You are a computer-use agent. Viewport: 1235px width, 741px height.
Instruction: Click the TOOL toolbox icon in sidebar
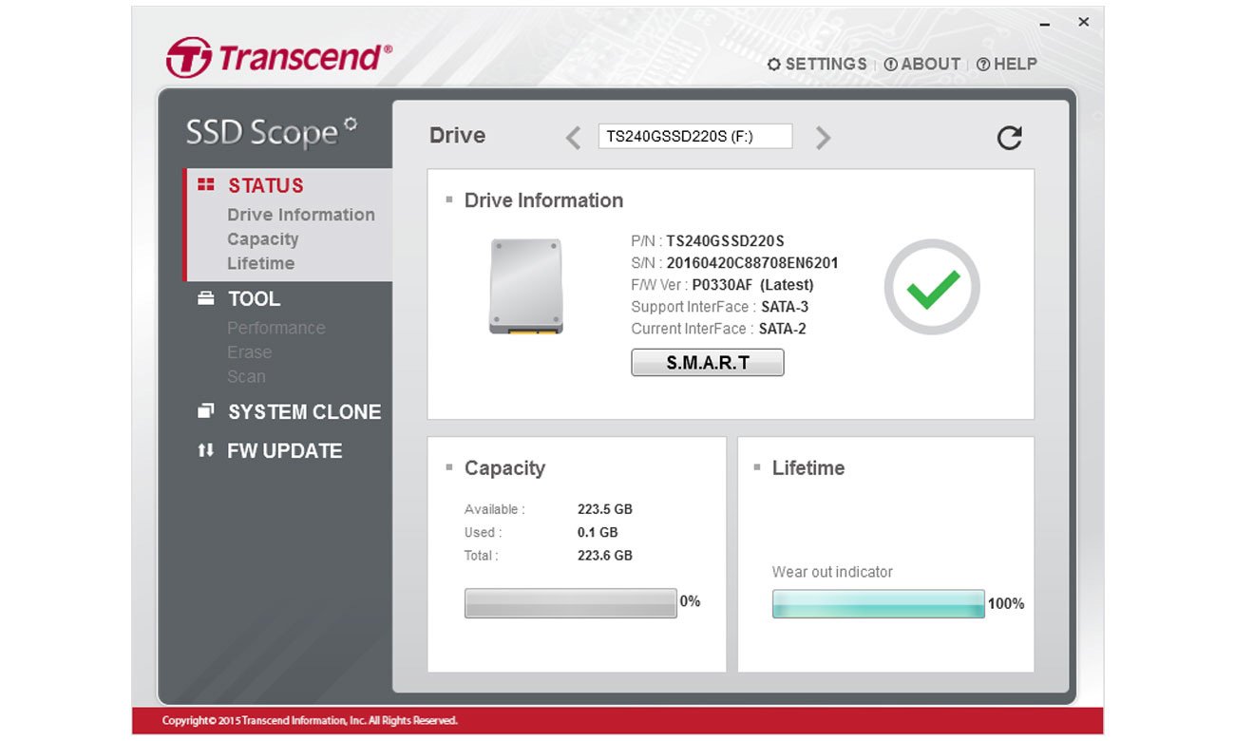(206, 298)
